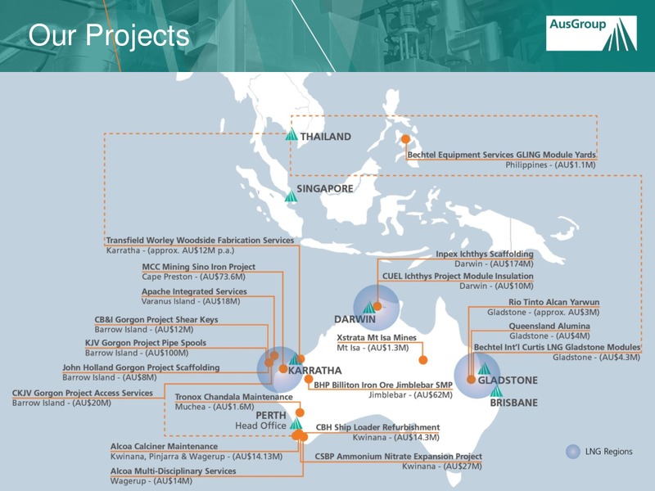Click 'Inpex Ichthys Scaffolding' label
The width and height of the screenshot is (655, 491).
coord(485,254)
